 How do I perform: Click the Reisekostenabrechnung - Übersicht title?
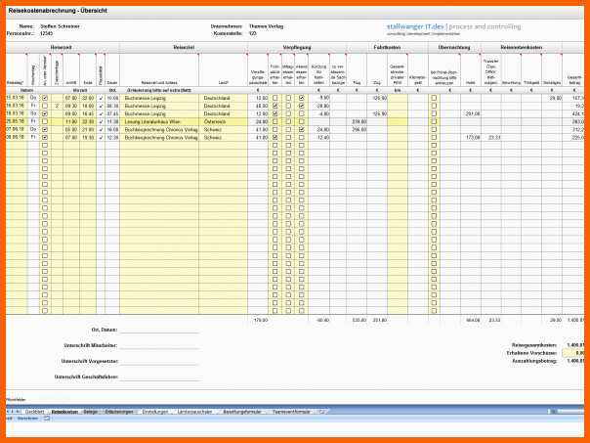coord(58,11)
